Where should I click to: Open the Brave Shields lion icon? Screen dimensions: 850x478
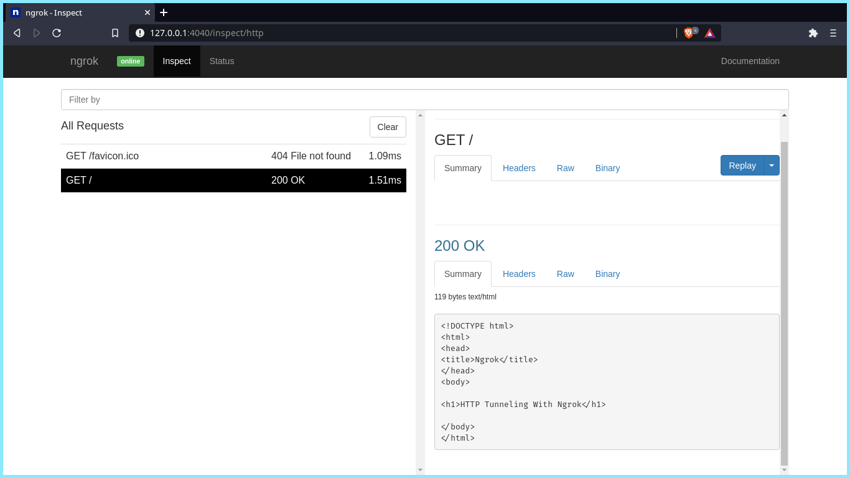tap(689, 33)
